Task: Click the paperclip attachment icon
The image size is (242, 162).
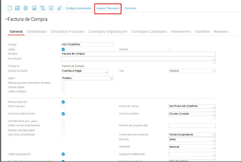Action: [x=59, y=8]
